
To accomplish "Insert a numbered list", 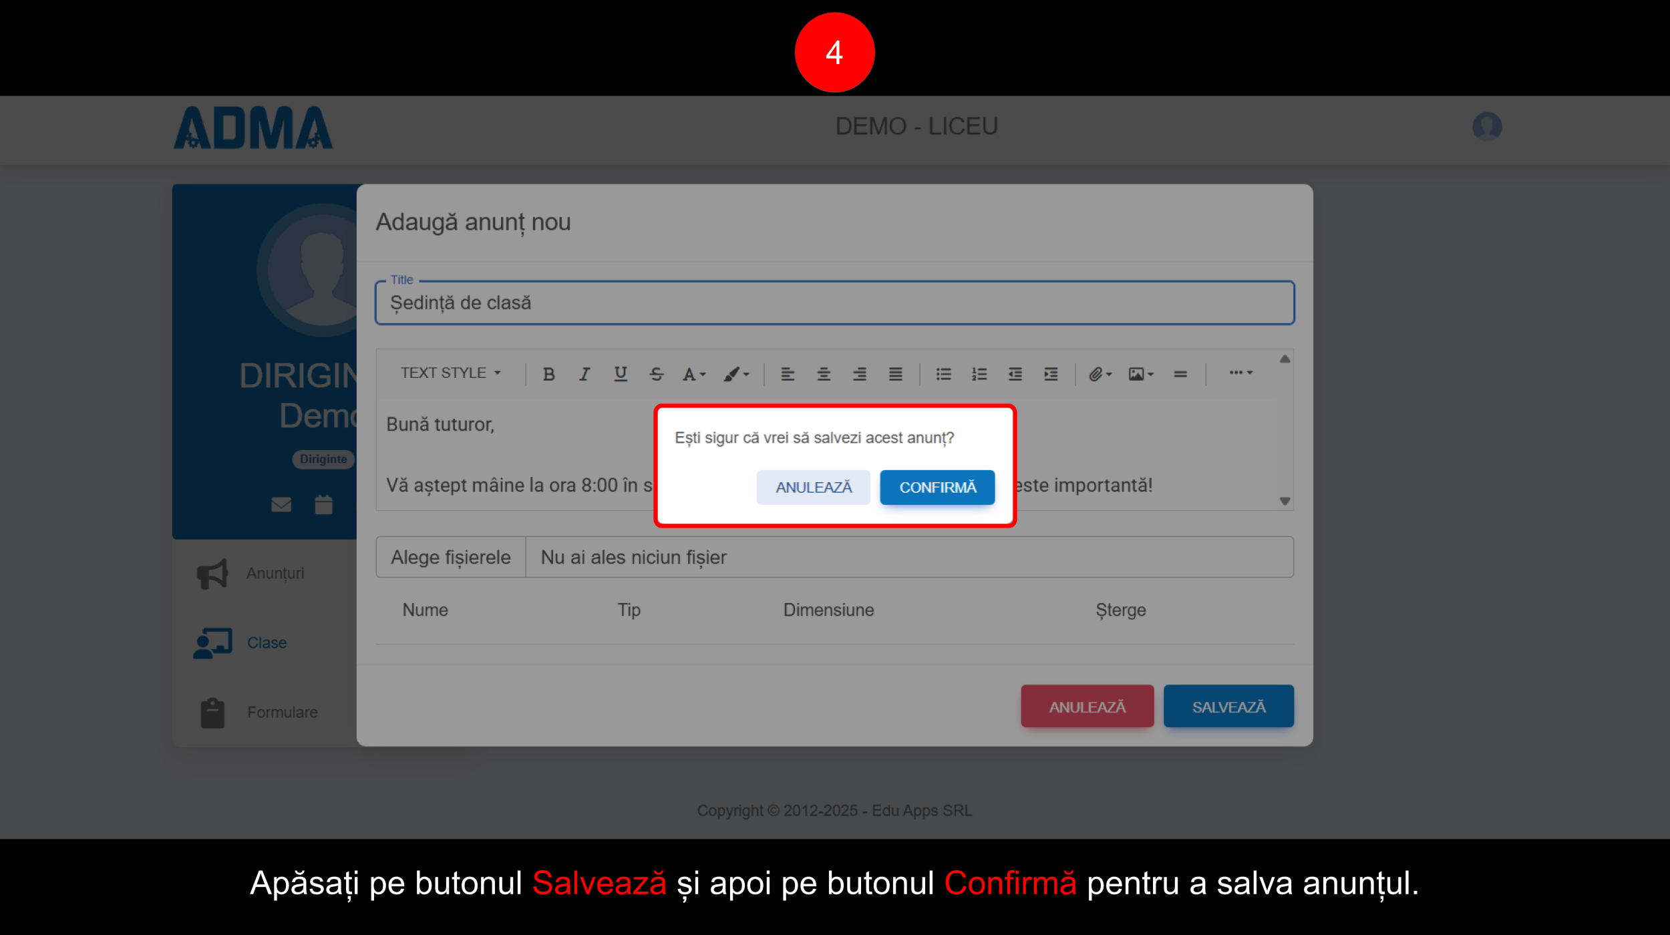I will 979,374.
